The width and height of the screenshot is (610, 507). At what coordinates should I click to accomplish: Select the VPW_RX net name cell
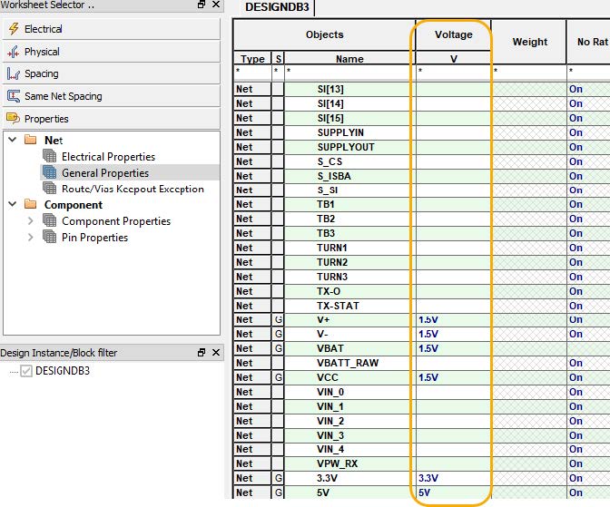[x=349, y=463]
